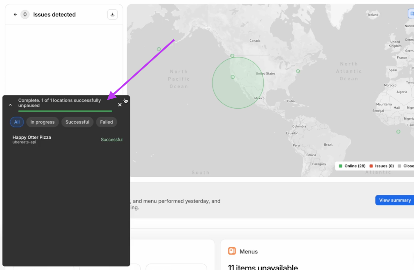Click the View summary button
Image resolution: width=414 pixels, height=270 pixels.
(395, 200)
